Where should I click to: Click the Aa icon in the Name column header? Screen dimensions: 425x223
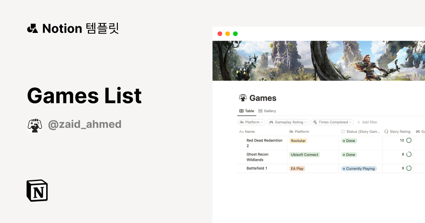242,131
